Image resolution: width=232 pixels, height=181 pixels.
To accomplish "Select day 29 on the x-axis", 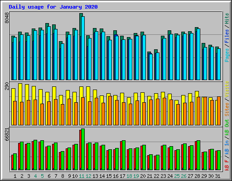I will click(x=204, y=176).
